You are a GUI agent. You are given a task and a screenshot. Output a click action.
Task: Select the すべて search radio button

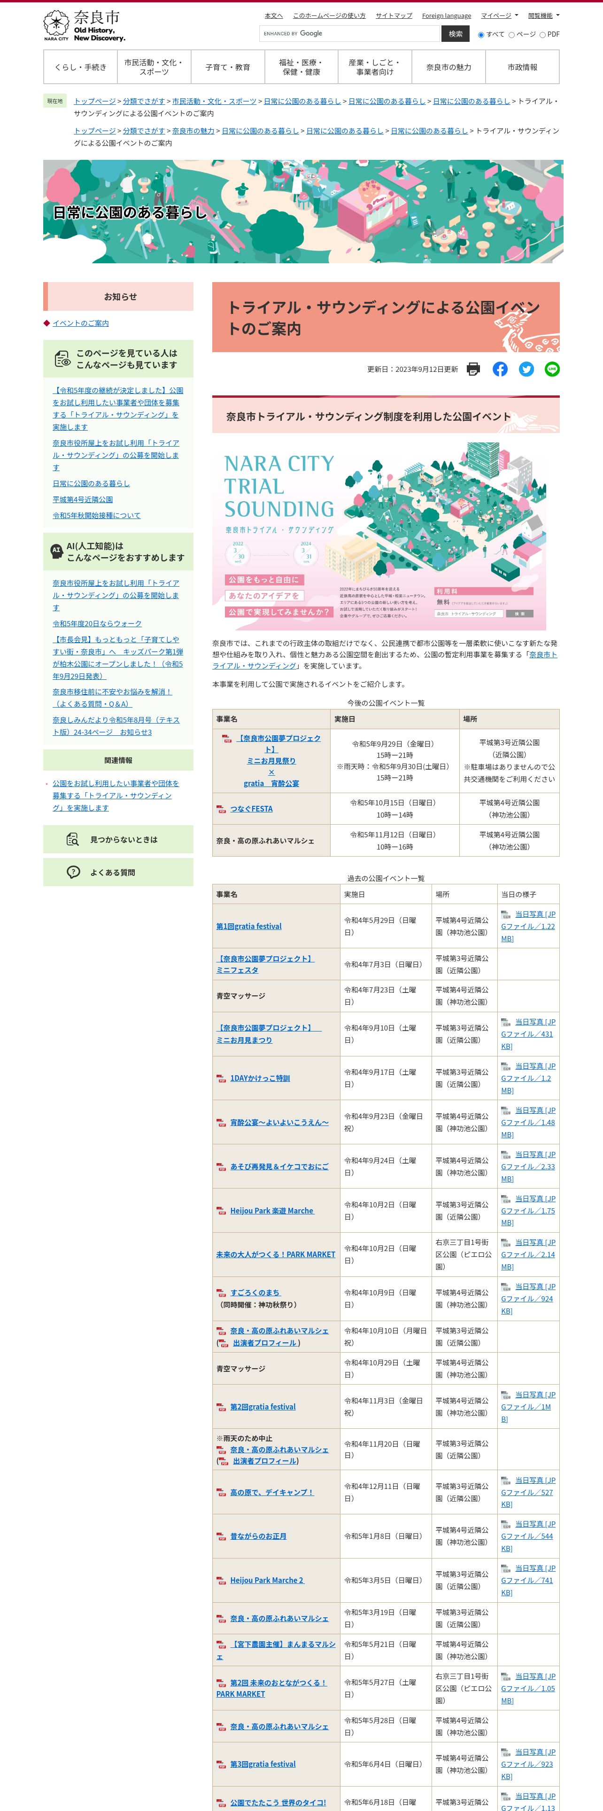pyautogui.click(x=481, y=34)
